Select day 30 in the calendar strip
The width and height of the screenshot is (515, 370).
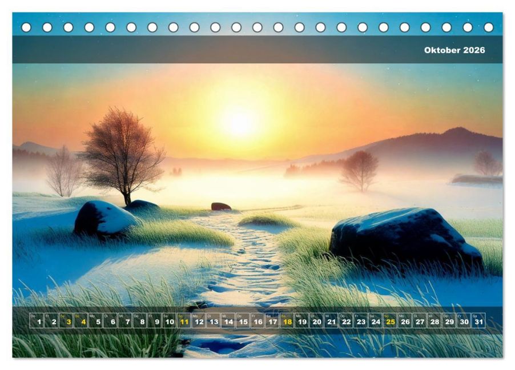coord(464,320)
